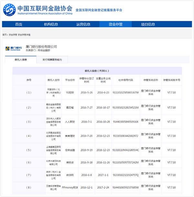
Task: Click credit code 911101083442682972
Action: [126, 136]
